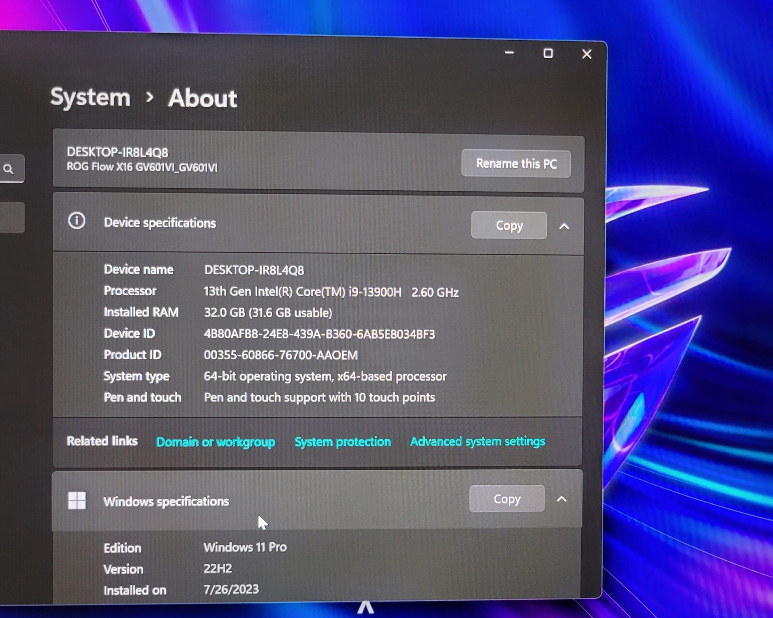Click the Device specifications info icon
Image resolution: width=773 pixels, height=618 pixels.
[x=77, y=221]
